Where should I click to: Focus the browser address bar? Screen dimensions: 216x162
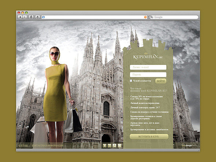pyautogui.click(x=94, y=17)
